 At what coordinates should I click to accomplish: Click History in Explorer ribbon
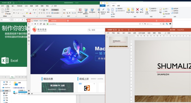click(x=166, y=14)
